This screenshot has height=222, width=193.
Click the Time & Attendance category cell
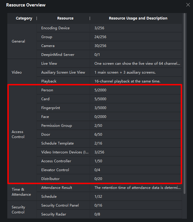click(x=22, y=192)
